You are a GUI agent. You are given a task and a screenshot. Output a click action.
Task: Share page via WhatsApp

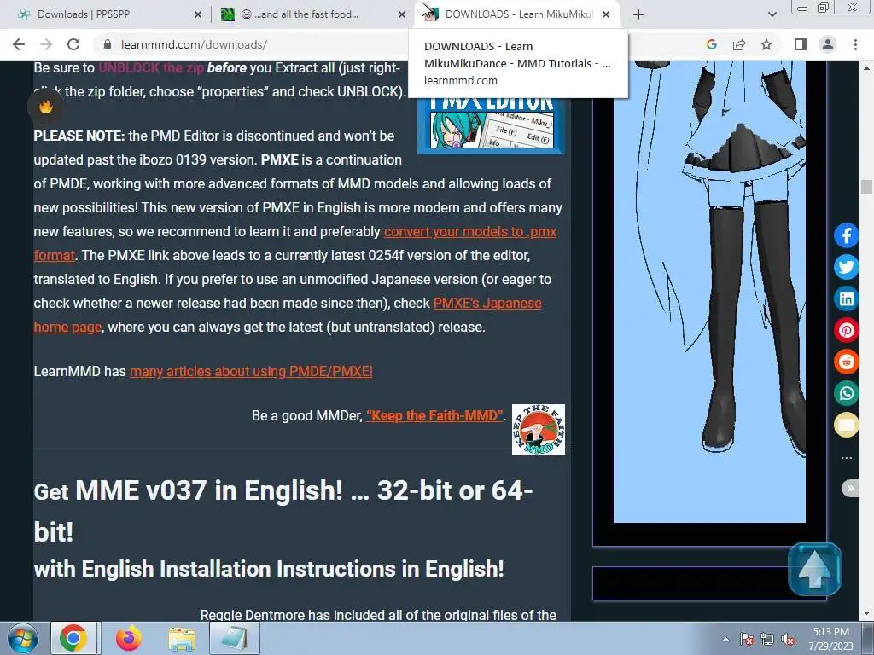[846, 393]
